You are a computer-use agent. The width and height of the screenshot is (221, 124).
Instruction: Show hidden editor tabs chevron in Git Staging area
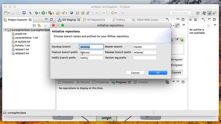[167, 19]
